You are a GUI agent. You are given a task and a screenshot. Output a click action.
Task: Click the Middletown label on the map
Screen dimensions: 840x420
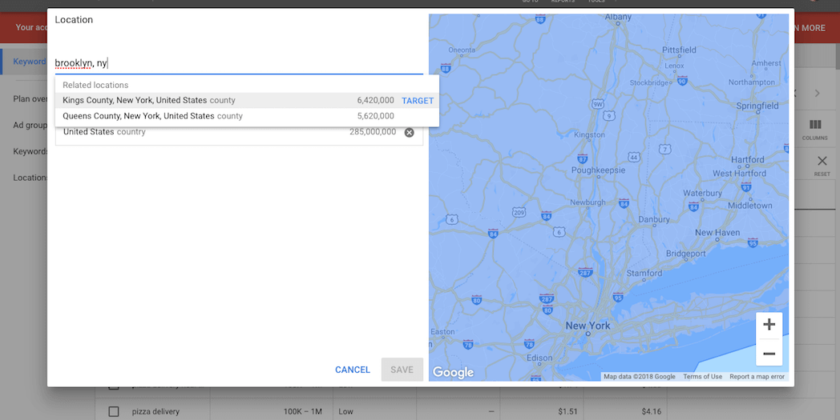coord(750,206)
